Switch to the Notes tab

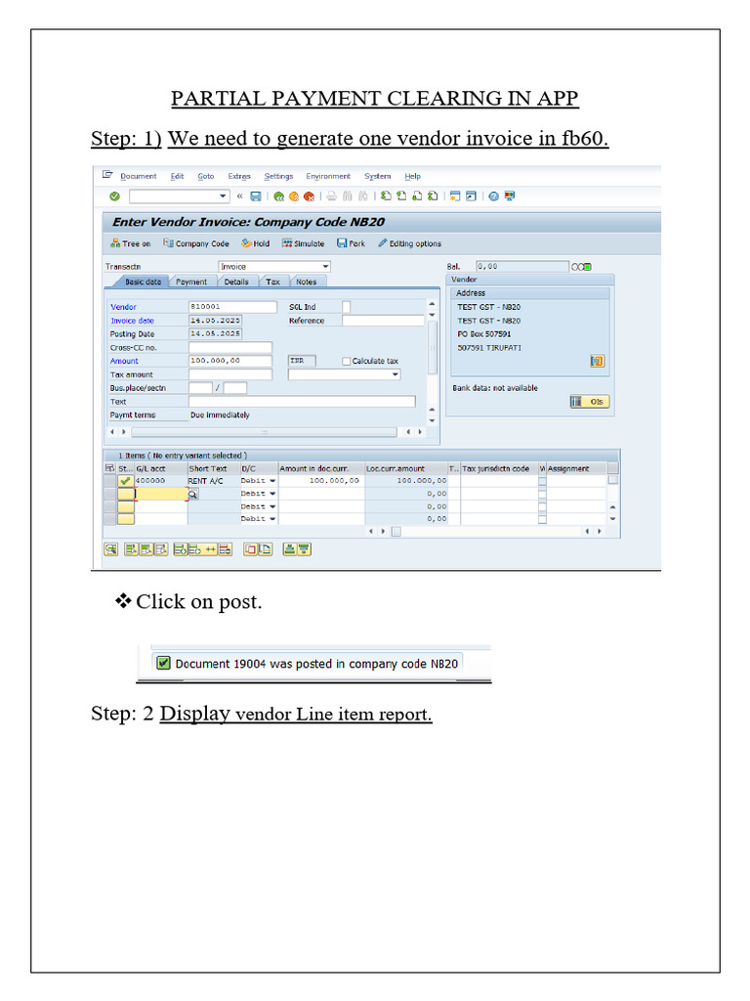pos(306,282)
